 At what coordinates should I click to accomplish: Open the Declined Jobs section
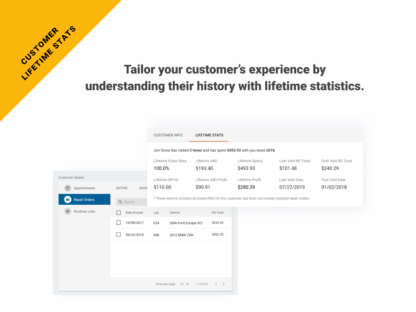click(84, 211)
